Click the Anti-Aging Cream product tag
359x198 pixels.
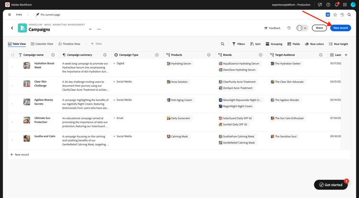coord(179,100)
